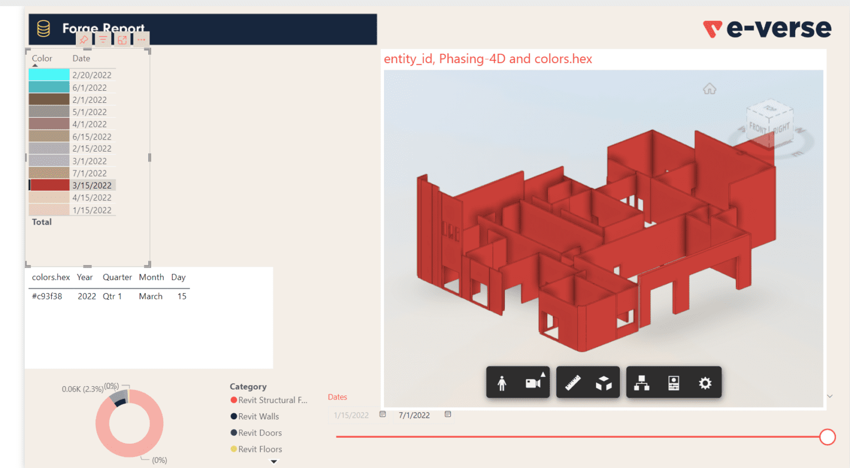Image resolution: width=850 pixels, height=468 pixels.
Task: Select the first-person walk tool
Action: [x=503, y=382]
